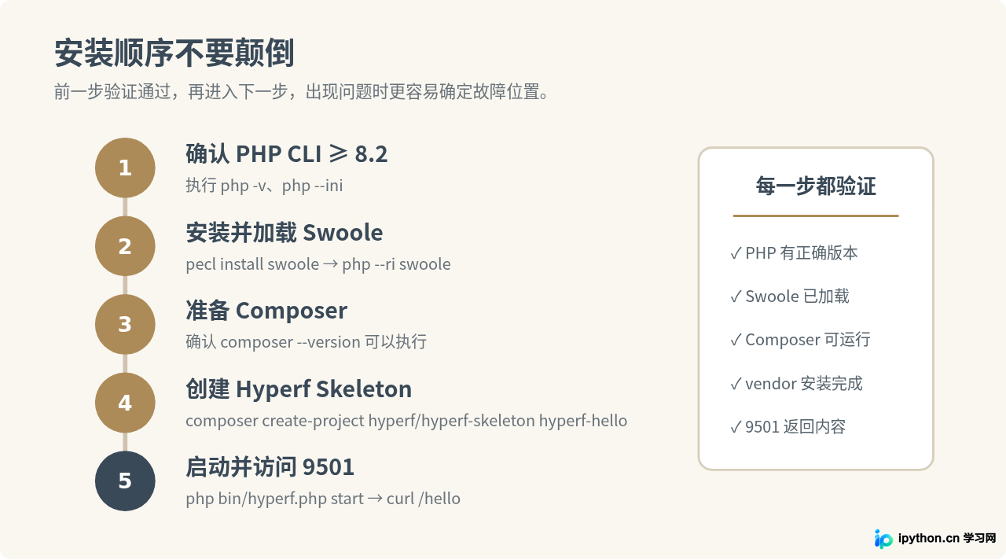This screenshot has width=1006, height=560.
Task: Select the step 3 circle badge
Action: 125,324
